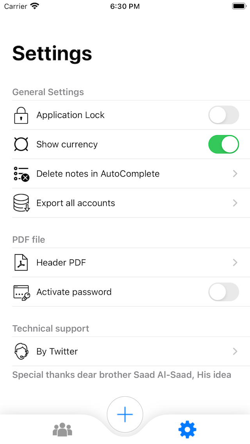250x444 pixels.
Task: Tap the blue plus add button
Action: (125, 415)
